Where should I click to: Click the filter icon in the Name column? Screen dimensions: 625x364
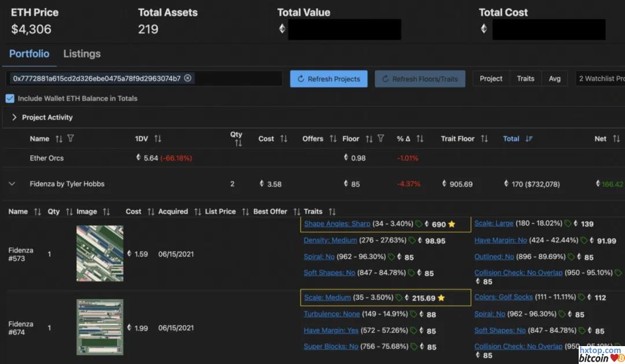coord(71,139)
